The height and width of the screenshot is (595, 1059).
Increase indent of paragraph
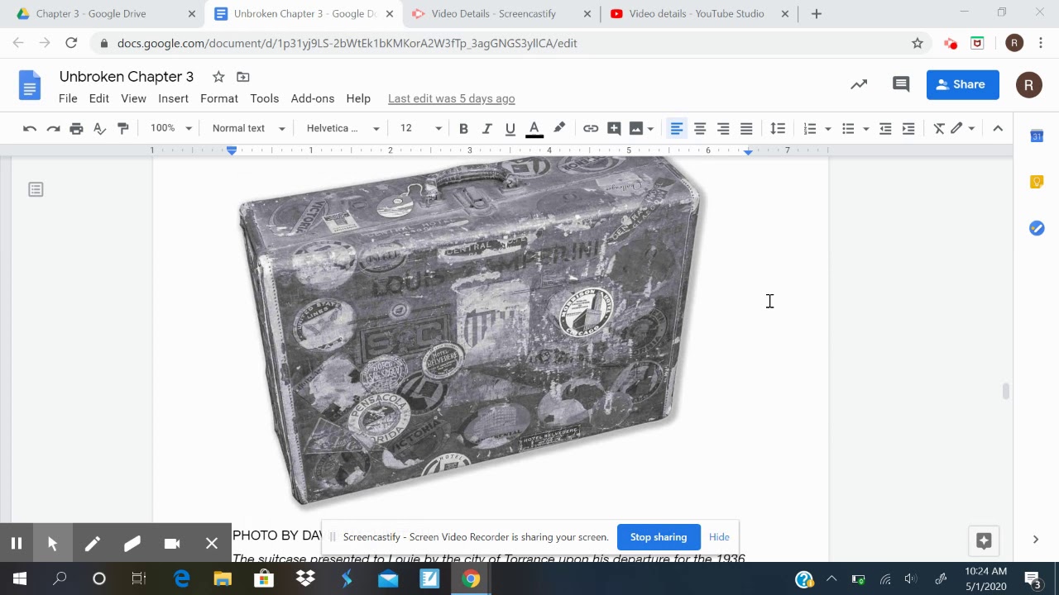pyautogui.click(x=908, y=128)
